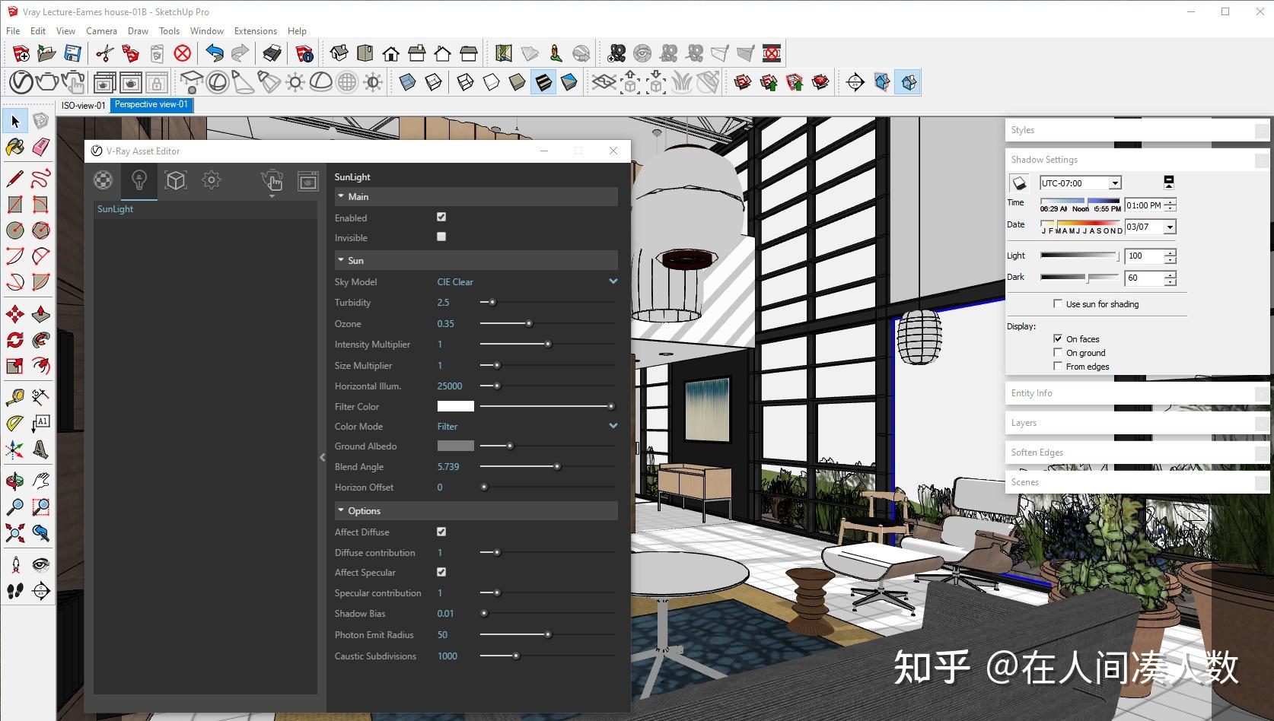
Task: Switch to the ISO-view-01 tab
Action: [82, 105]
